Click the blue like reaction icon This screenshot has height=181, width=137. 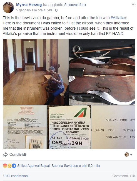[x=14, y=166]
